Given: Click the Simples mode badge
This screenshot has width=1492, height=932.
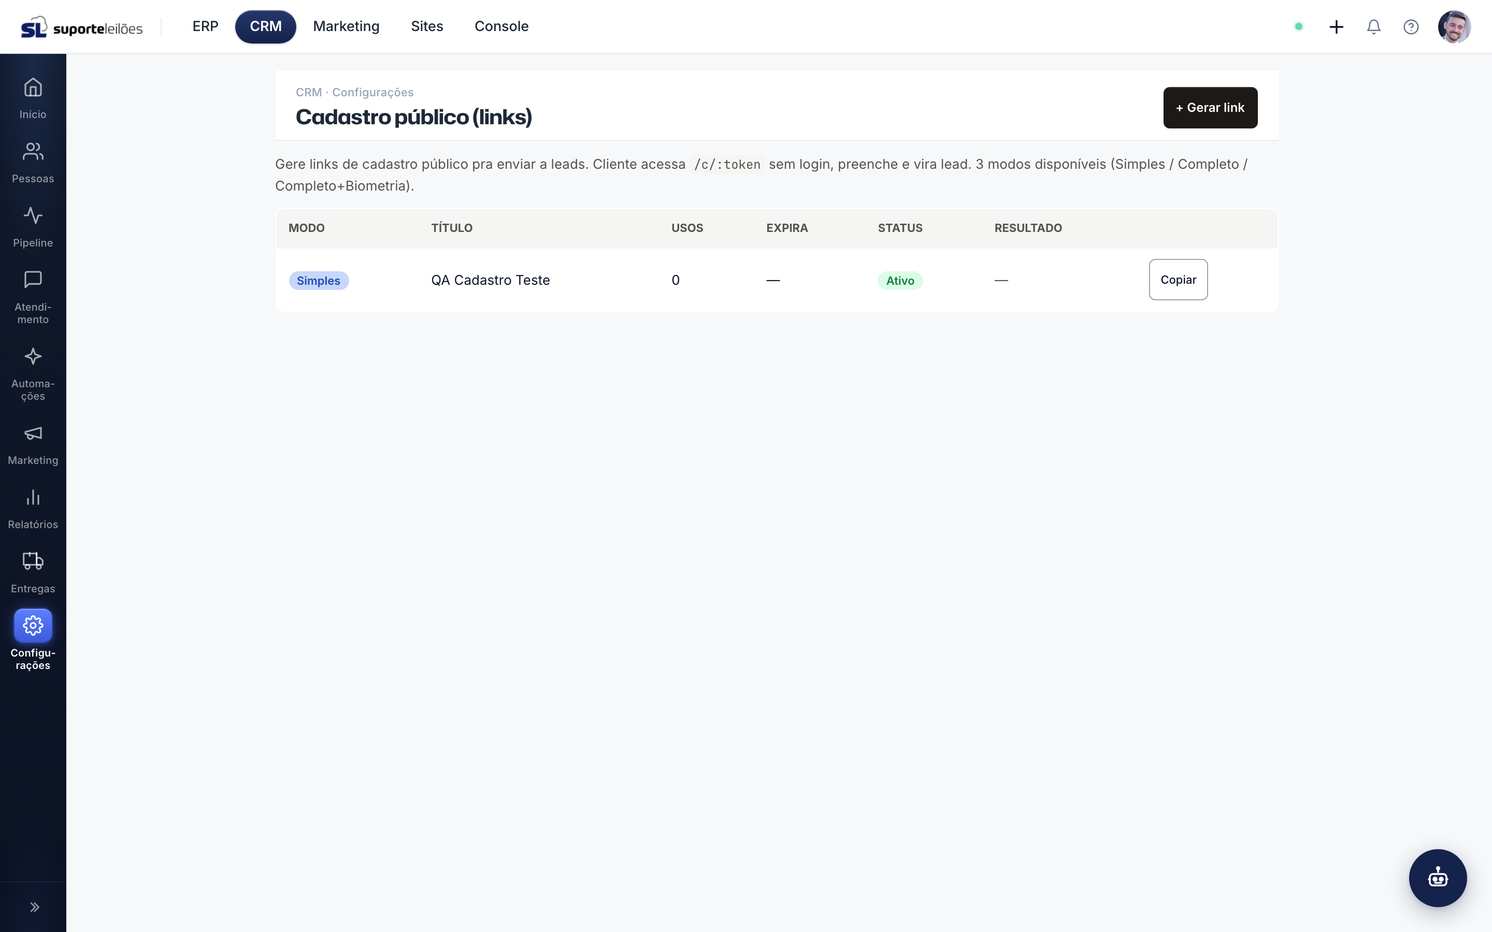Looking at the screenshot, I should click(x=319, y=281).
